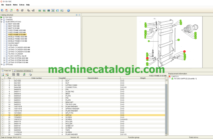The image size is (213, 139).
Task: Click the picture with blue frame handles icon
Action: pyautogui.click(x=53, y=11)
